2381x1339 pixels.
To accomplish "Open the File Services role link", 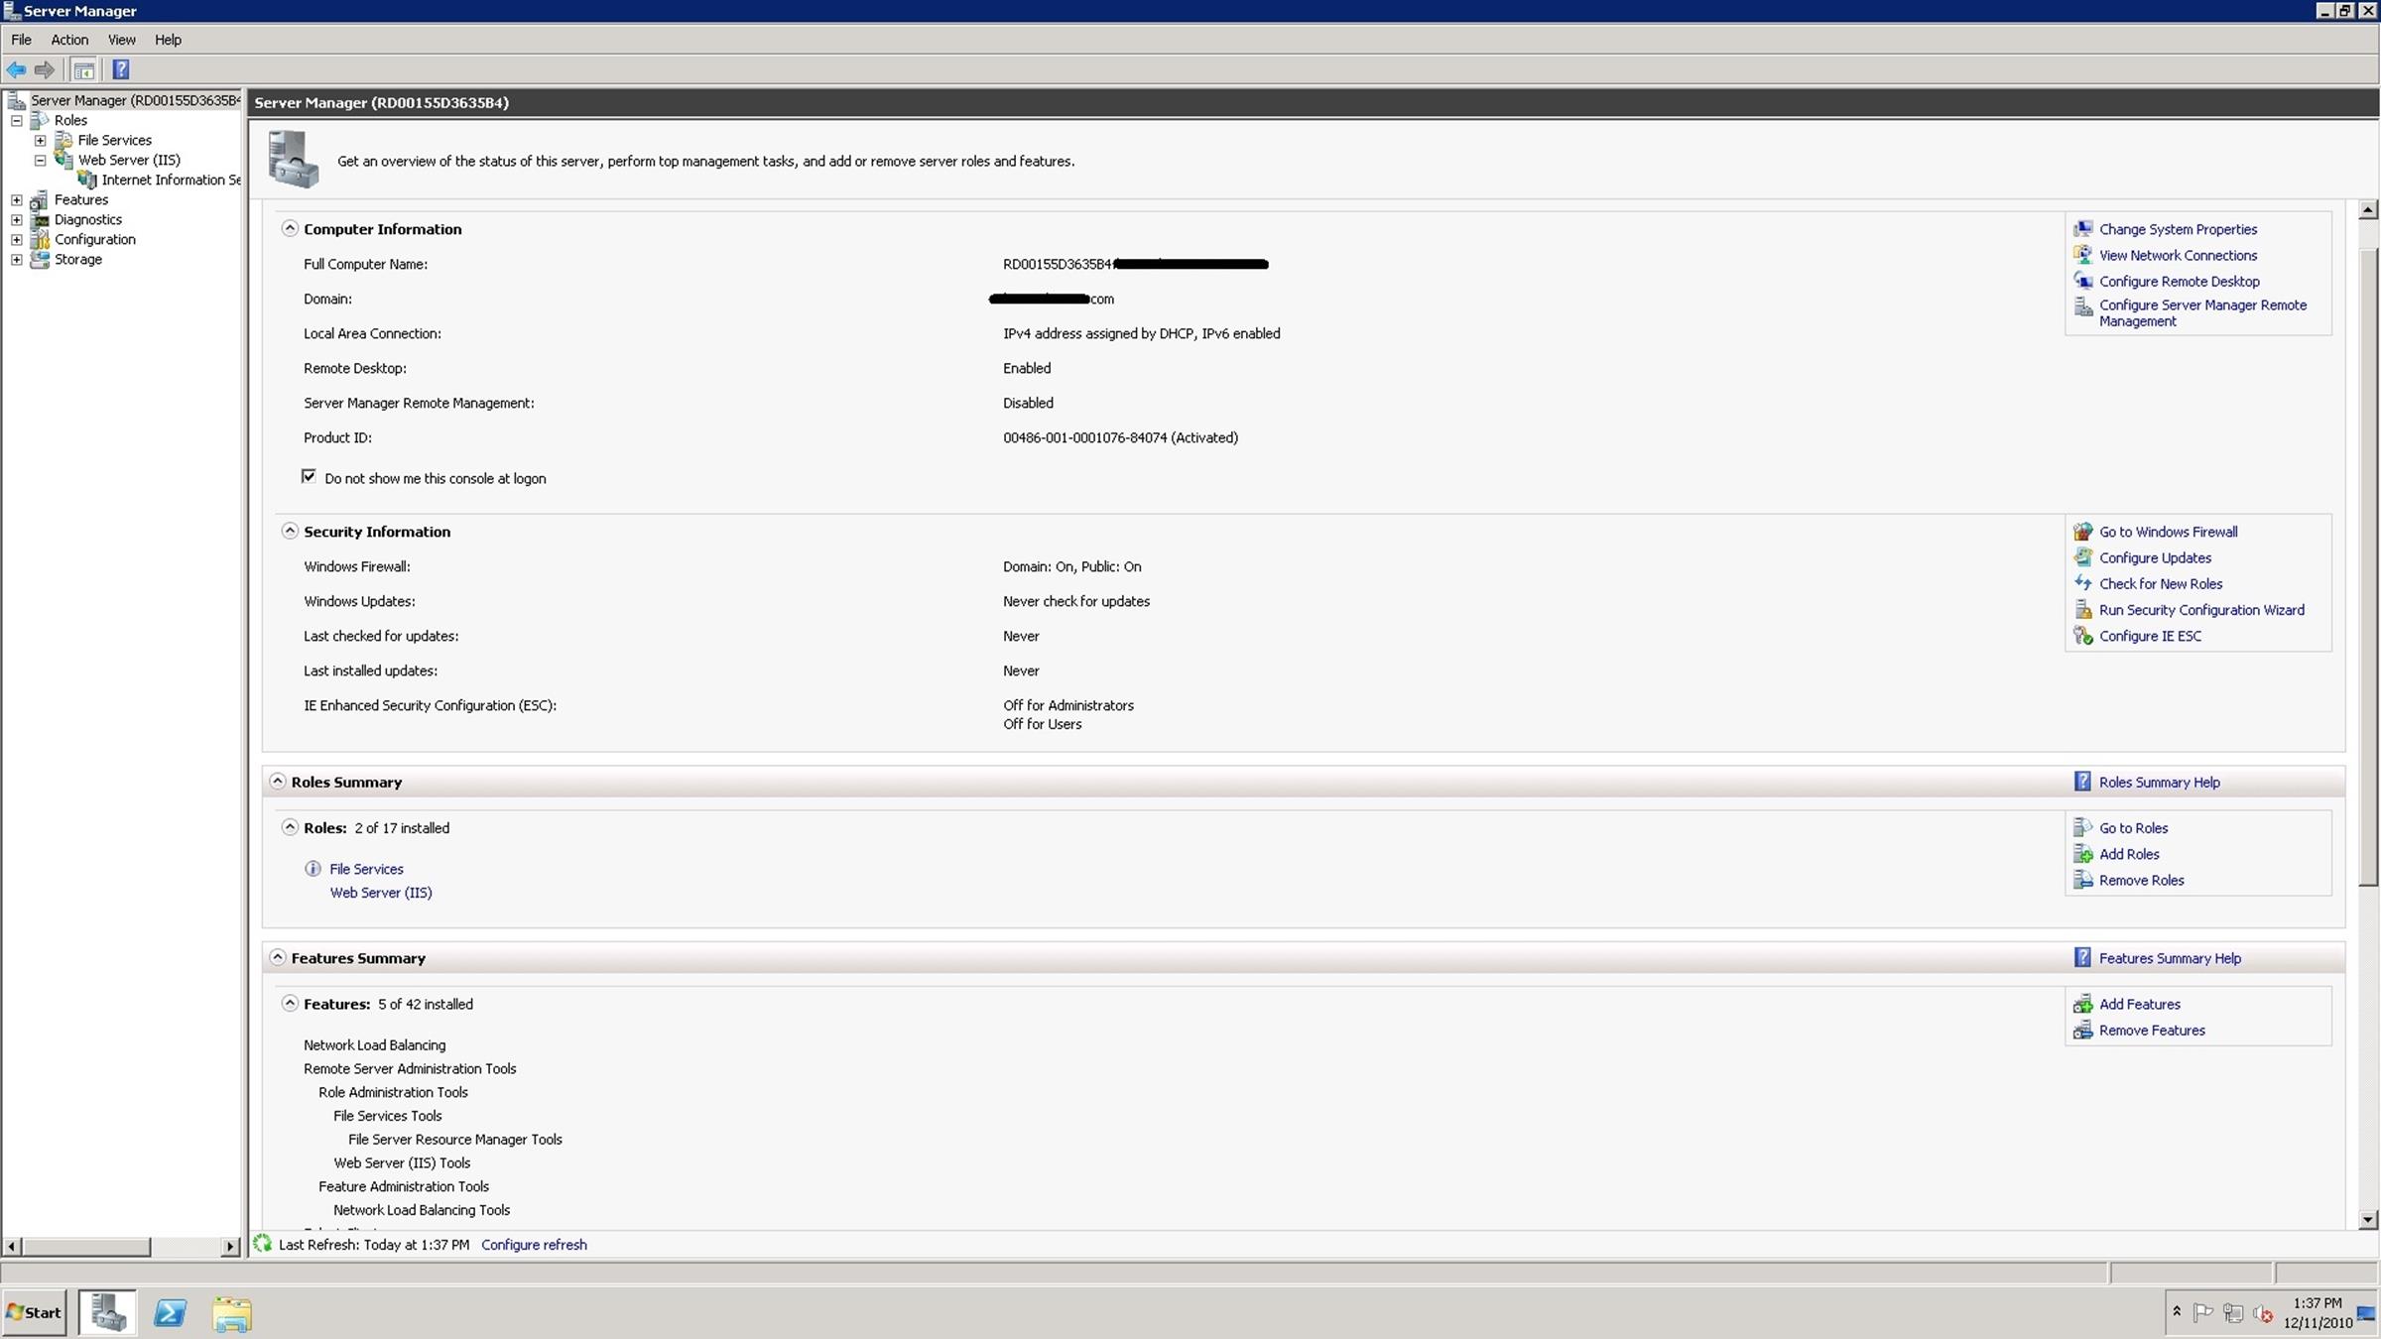I will coord(366,869).
